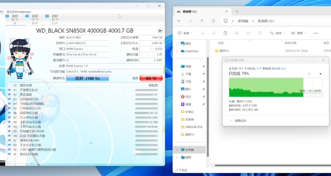This screenshot has width=331, height=176.
Task: Select the 01 严重警告标志 attribute row
Action: click(x=83, y=90)
